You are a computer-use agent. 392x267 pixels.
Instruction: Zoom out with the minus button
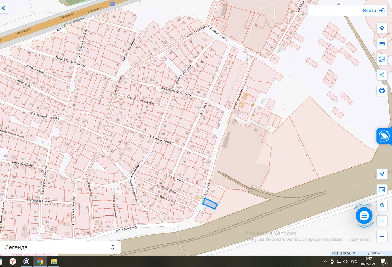382,237
